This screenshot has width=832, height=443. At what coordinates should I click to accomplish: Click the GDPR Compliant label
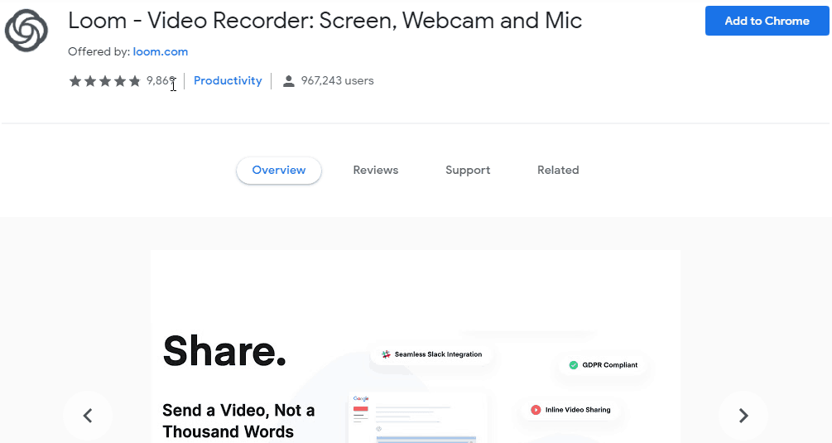(609, 365)
